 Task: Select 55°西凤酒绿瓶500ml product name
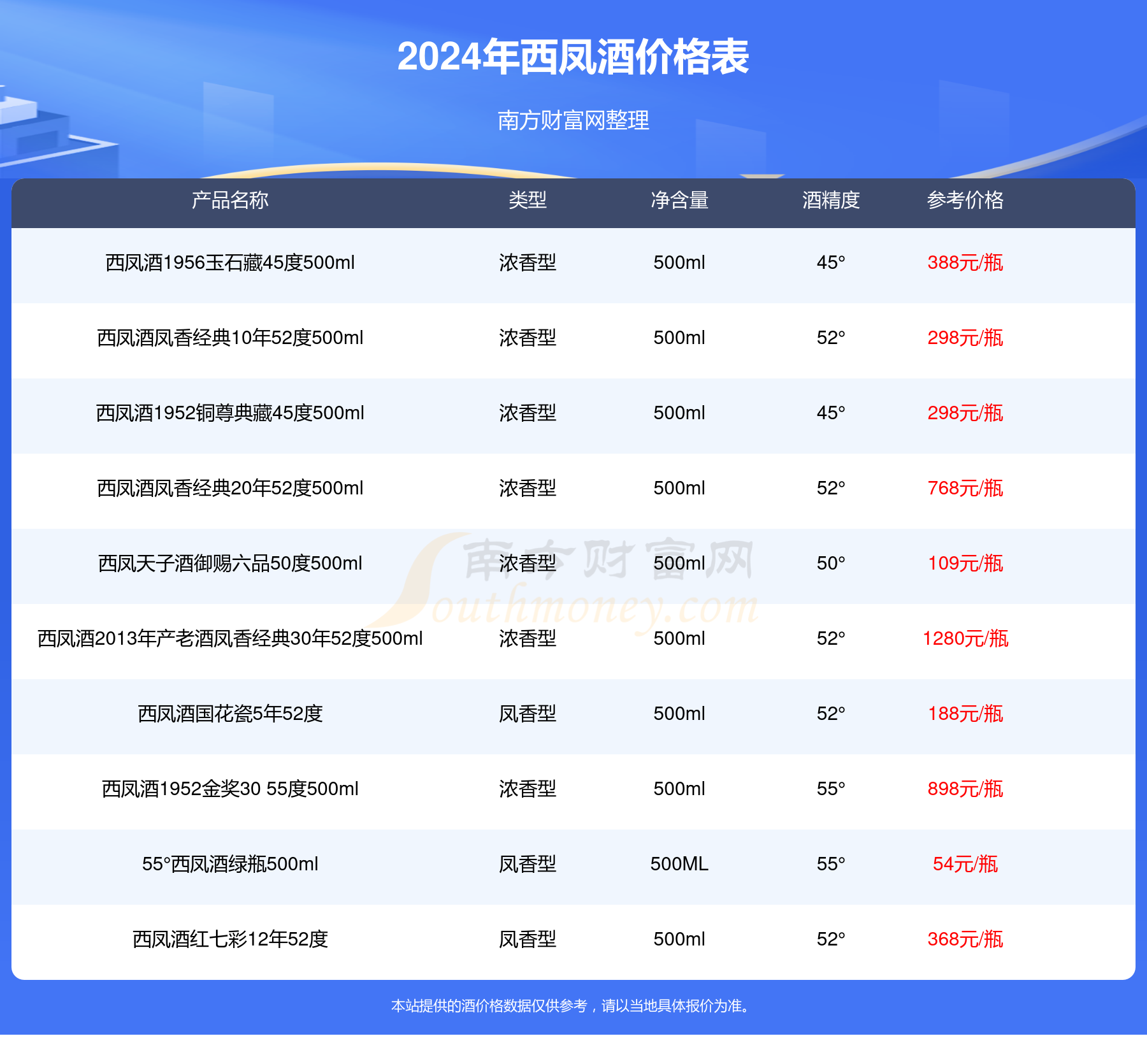click(x=230, y=864)
